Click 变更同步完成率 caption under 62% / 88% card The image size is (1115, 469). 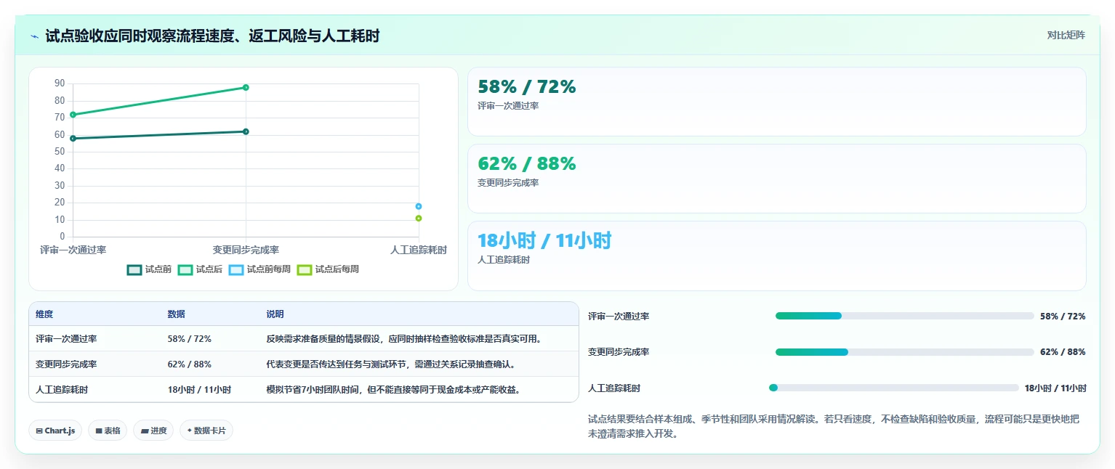point(508,183)
